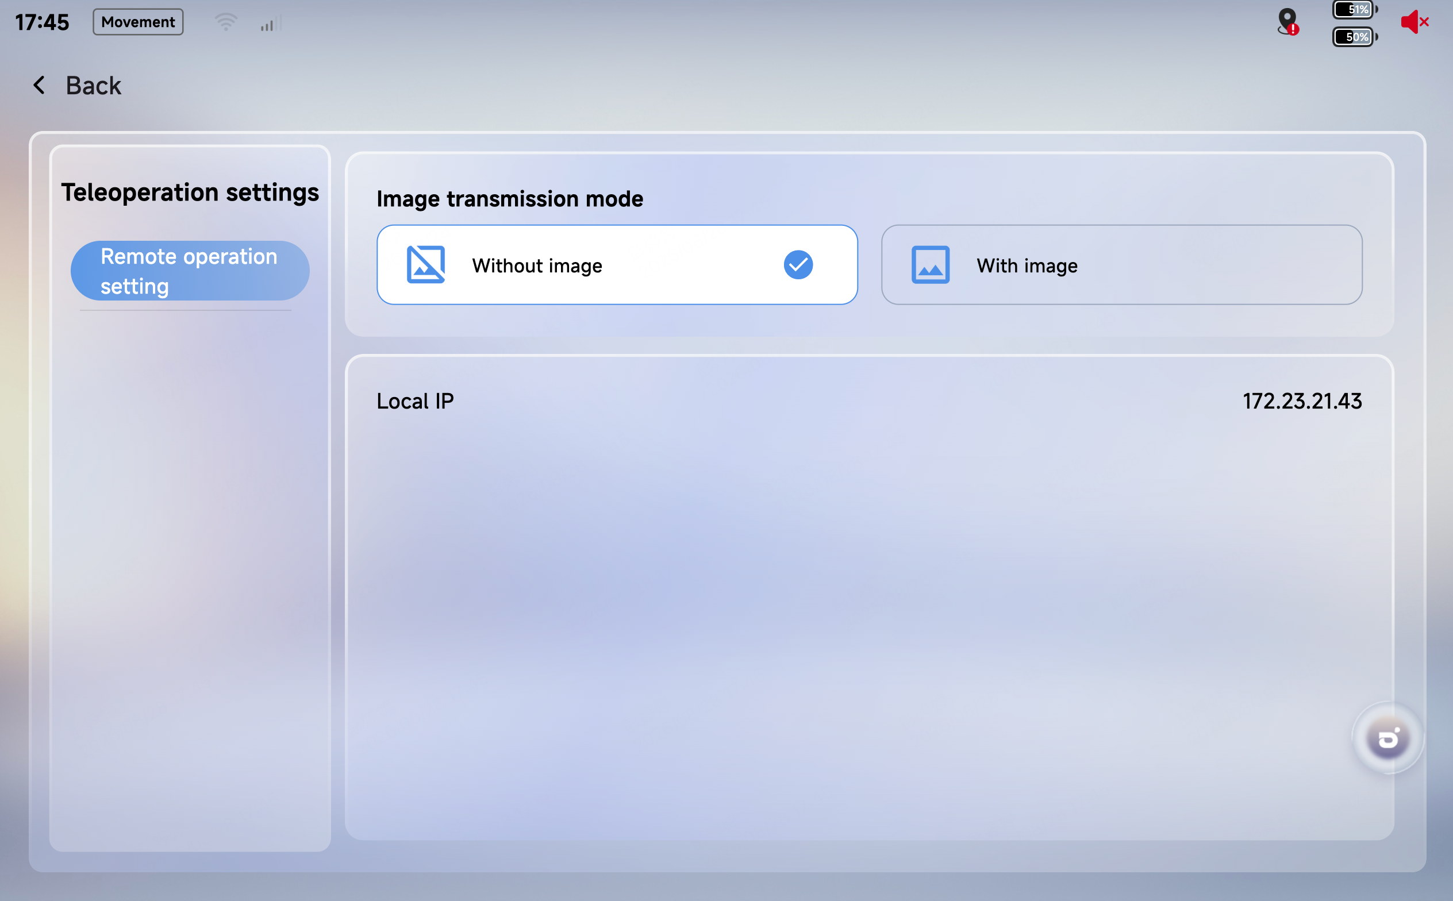1453x901 pixels.
Task: Open the Movement mode indicator
Action: (x=138, y=22)
